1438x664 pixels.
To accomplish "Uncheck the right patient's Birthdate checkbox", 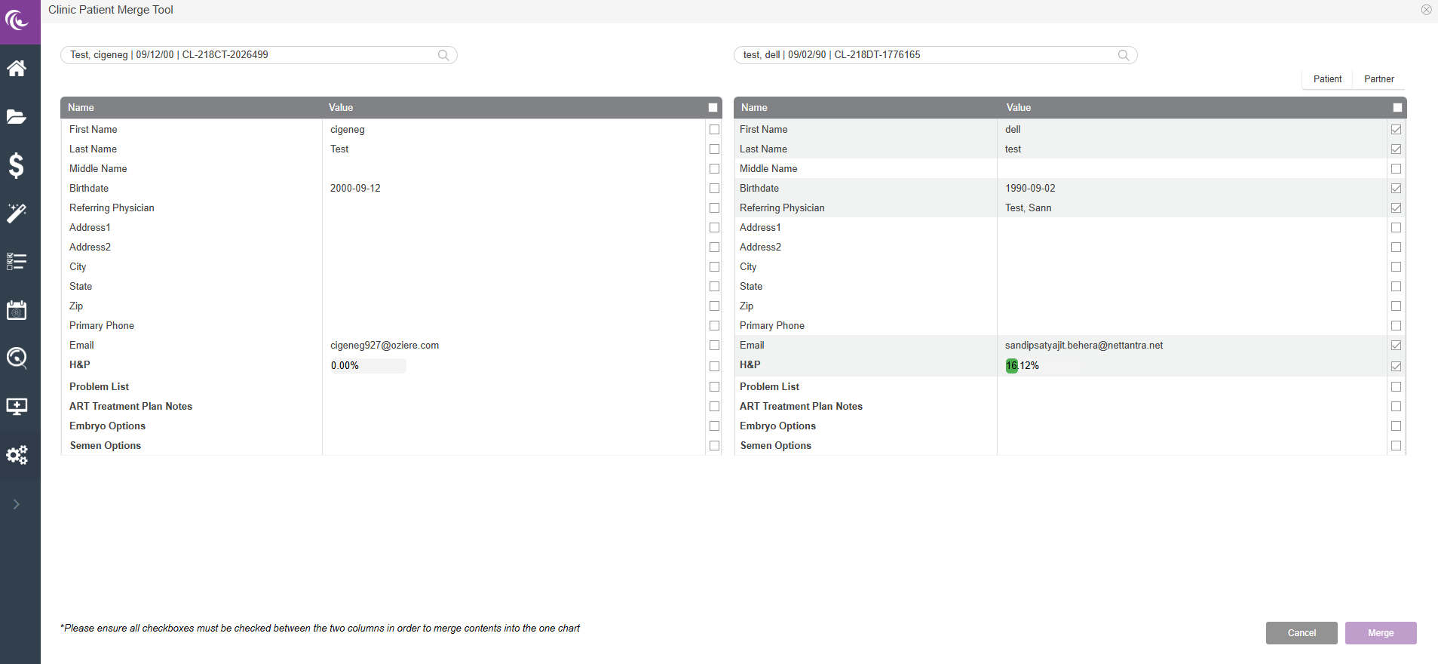I will coord(1396,189).
